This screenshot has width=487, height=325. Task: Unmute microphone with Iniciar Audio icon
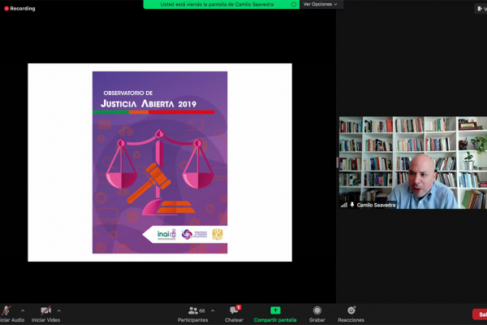coord(6,310)
